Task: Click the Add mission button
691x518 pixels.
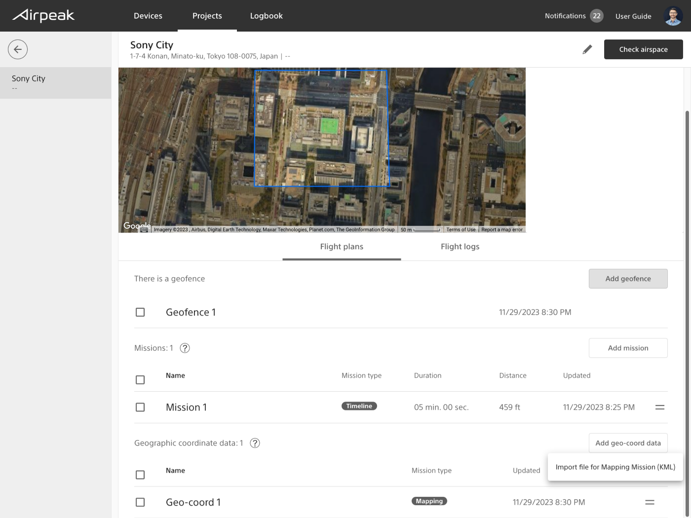Action: coord(628,348)
